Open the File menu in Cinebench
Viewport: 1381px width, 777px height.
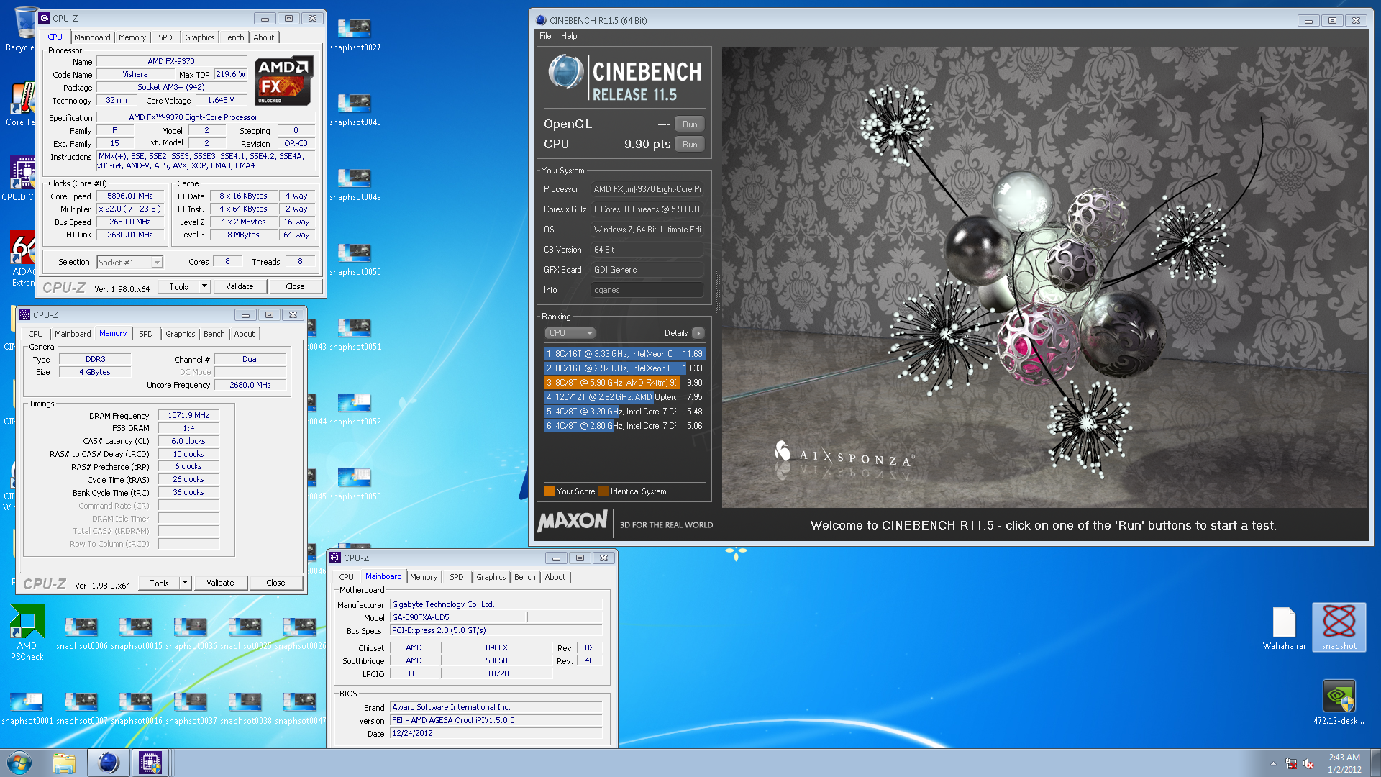pyautogui.click(x=545, y=36)
